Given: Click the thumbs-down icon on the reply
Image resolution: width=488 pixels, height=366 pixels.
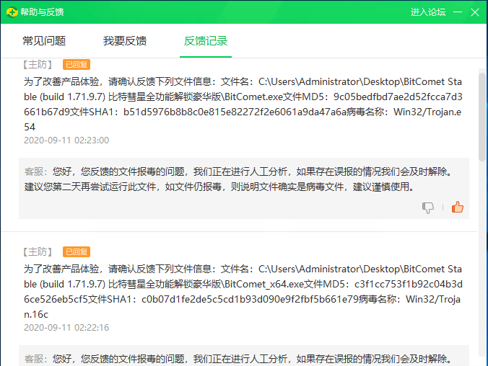Looking at the screenshot, I should point(428,207).
